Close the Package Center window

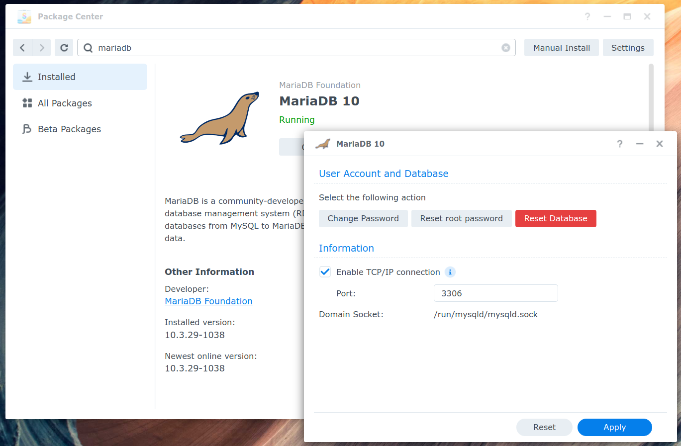point(647,16)
